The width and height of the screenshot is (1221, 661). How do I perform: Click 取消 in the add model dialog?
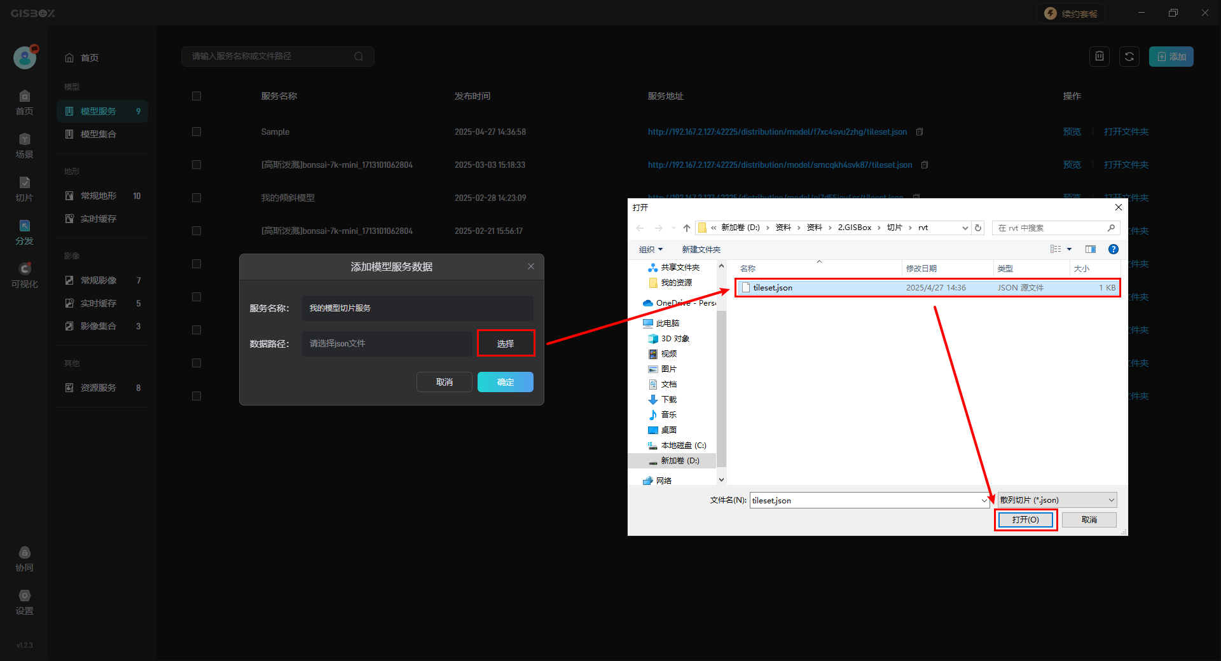(445, 382)
